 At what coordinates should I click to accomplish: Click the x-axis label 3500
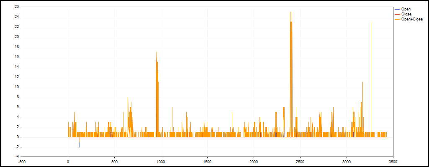coord(393,161)
